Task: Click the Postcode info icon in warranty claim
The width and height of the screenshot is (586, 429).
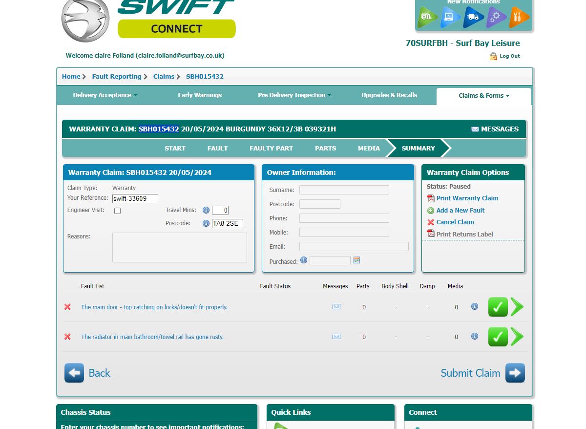Action: (x=206, y=223)
